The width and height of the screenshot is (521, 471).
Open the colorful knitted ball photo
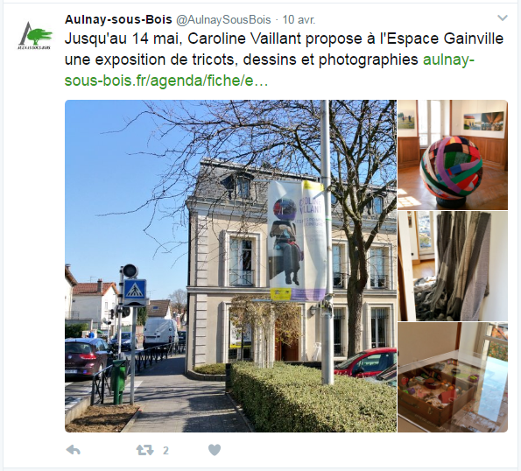[453, 155]
